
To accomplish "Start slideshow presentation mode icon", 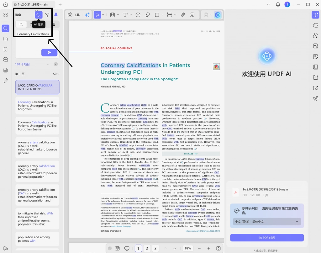I will [127, 249].
